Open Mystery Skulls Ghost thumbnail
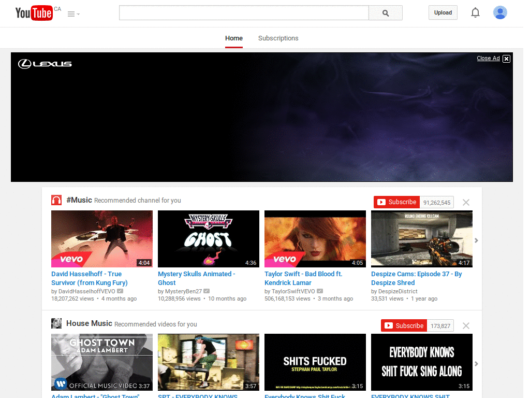This screenshot has width=530, height=398. click(x=209, y=239)
